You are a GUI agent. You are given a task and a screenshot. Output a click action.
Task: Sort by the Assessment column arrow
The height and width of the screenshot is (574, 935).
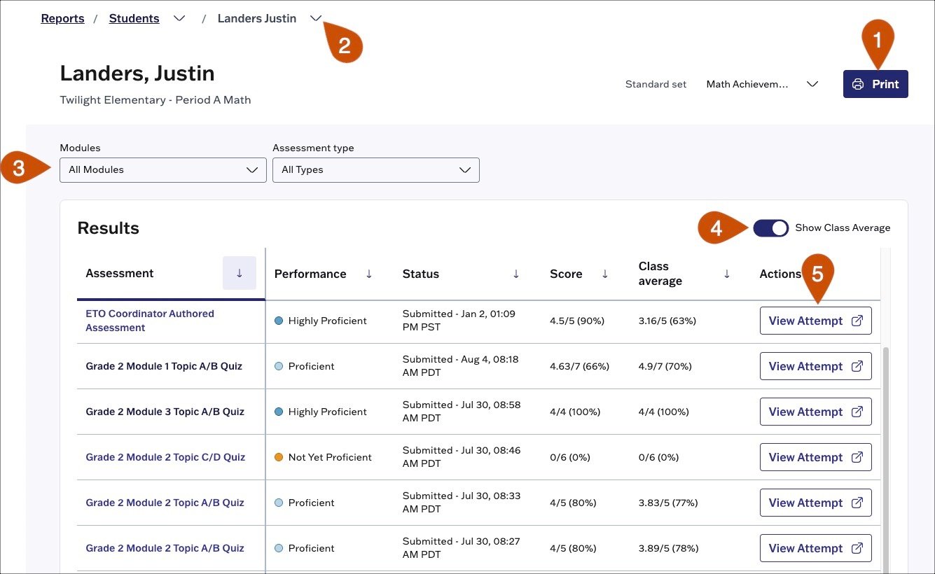coord(240,273)
